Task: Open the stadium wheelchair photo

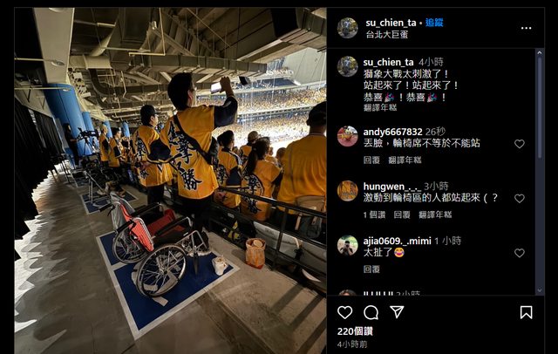Action: pyautogui.click(x=171, y=180)
